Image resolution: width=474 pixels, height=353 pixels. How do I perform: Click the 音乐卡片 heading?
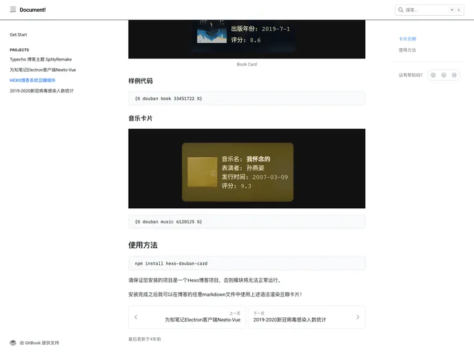coord(141,119)
